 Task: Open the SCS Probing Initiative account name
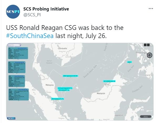pos(46,9)
